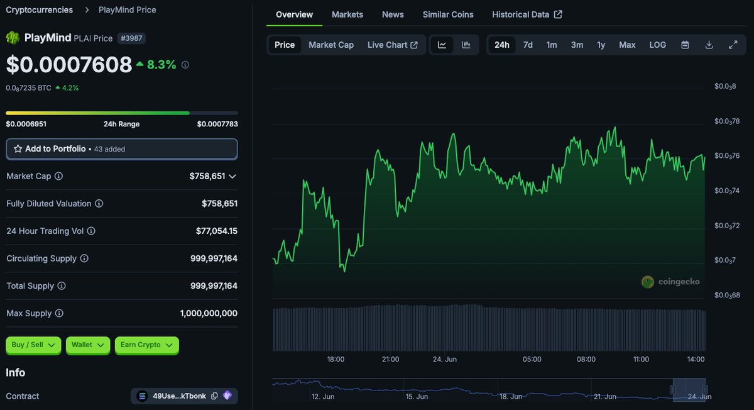This screenshot has width=754, height=410.
Task: Set chart range to 1m
Action: pyautogui.click(x=552, y=45)
